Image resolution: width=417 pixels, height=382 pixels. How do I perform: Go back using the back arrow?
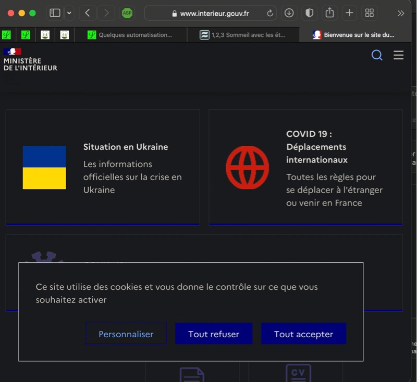pyautogui.click(x=88, y=13)
